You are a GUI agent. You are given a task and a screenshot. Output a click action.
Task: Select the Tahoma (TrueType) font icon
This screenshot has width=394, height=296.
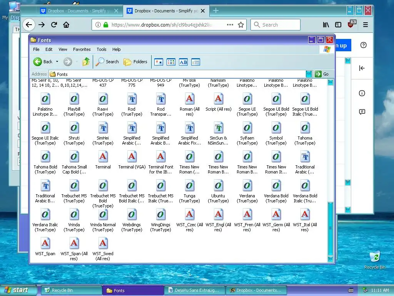(x=305, y=128)
